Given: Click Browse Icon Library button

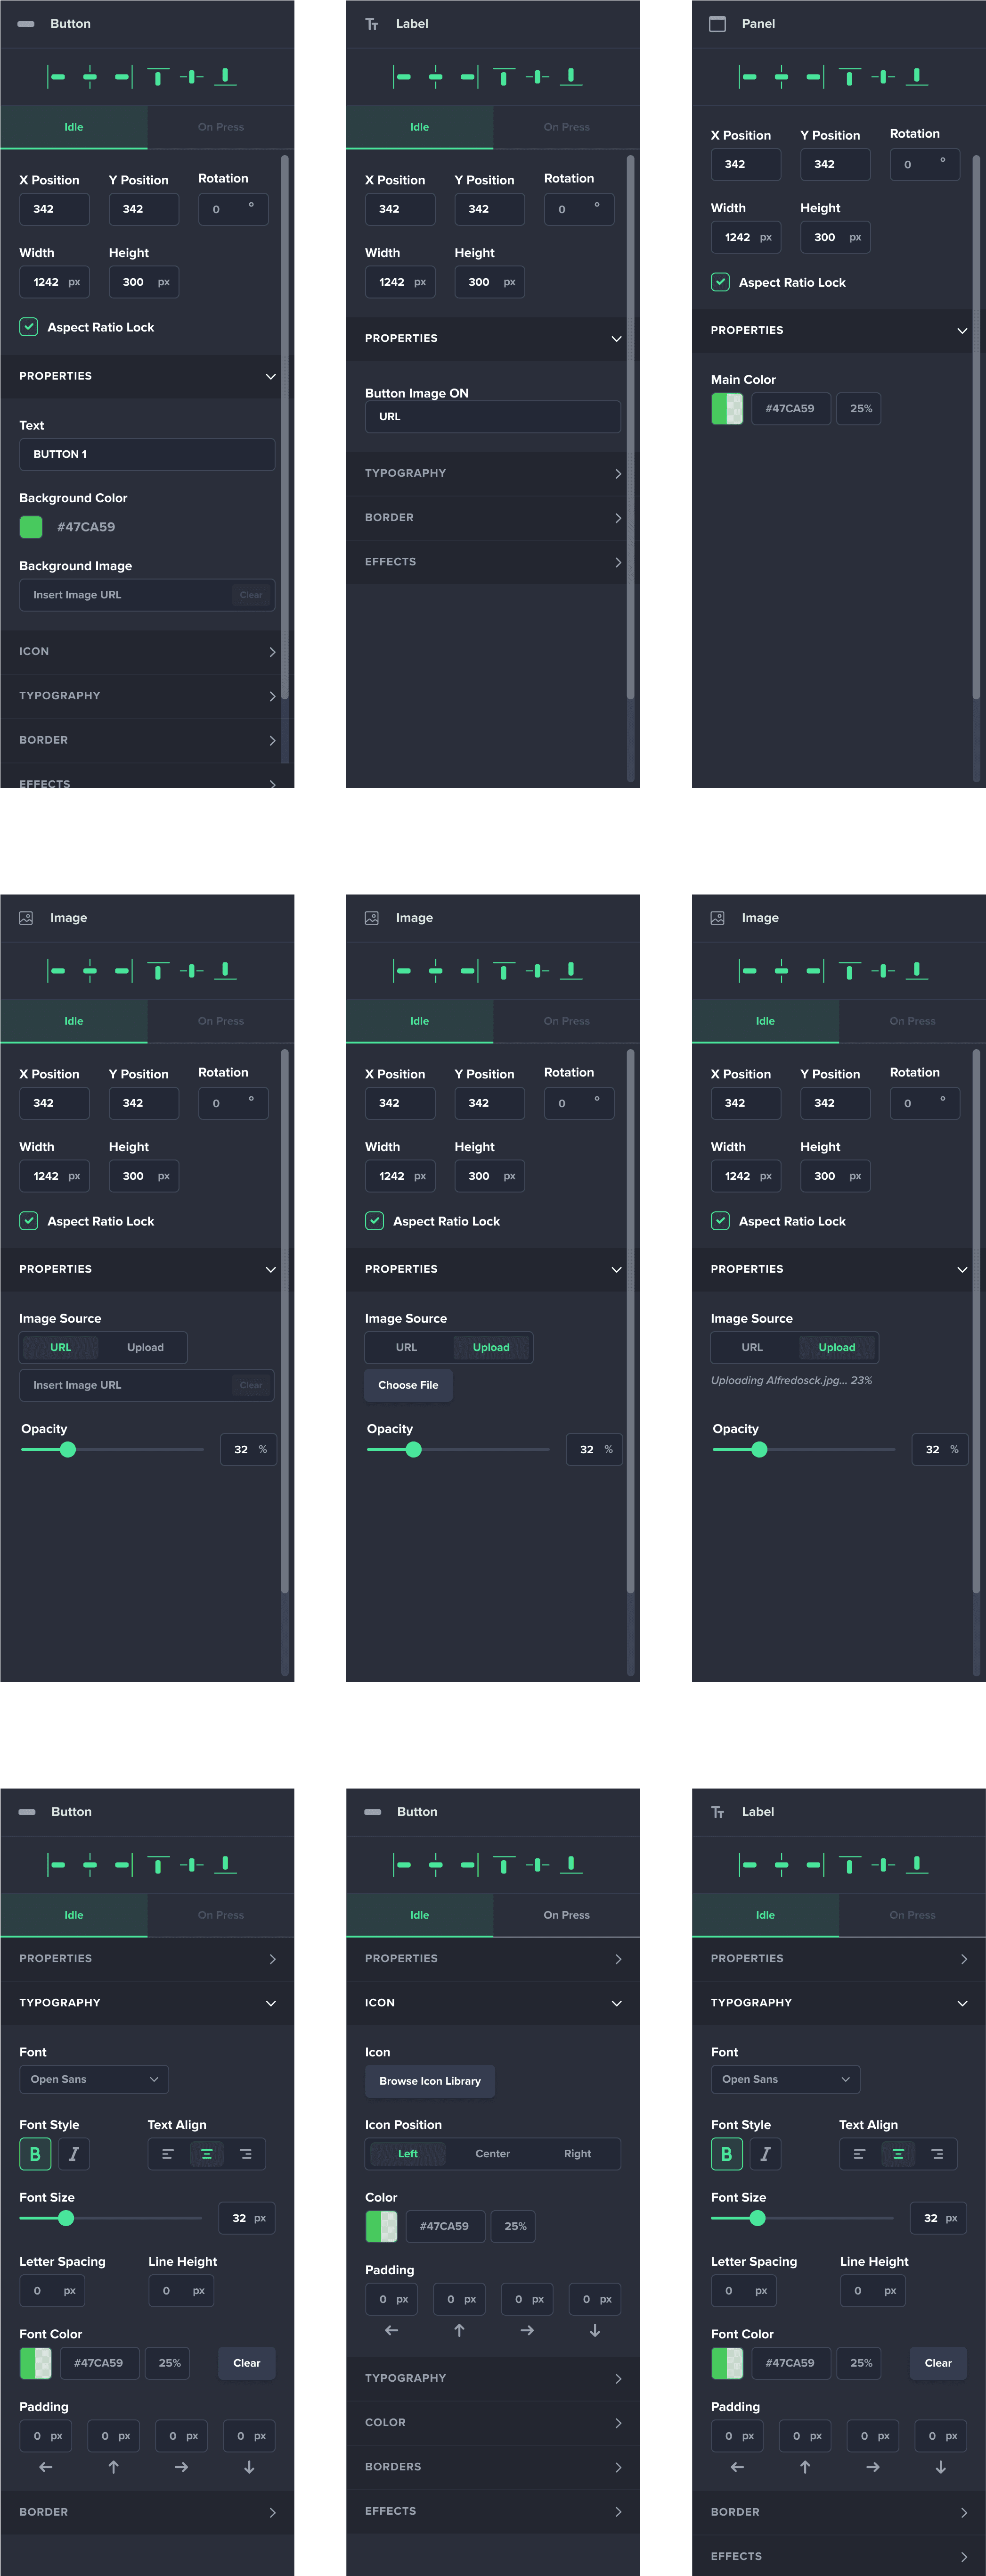Looking at the screenshot, I should click(x=430, y=2081).
